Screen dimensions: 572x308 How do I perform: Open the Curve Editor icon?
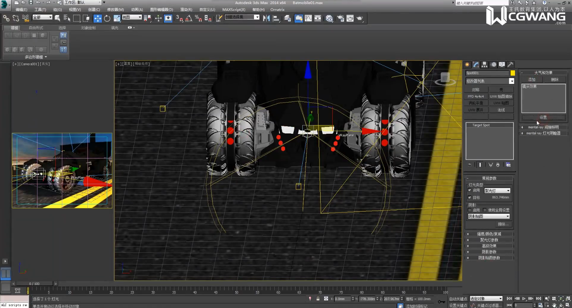tap(308, 18)
